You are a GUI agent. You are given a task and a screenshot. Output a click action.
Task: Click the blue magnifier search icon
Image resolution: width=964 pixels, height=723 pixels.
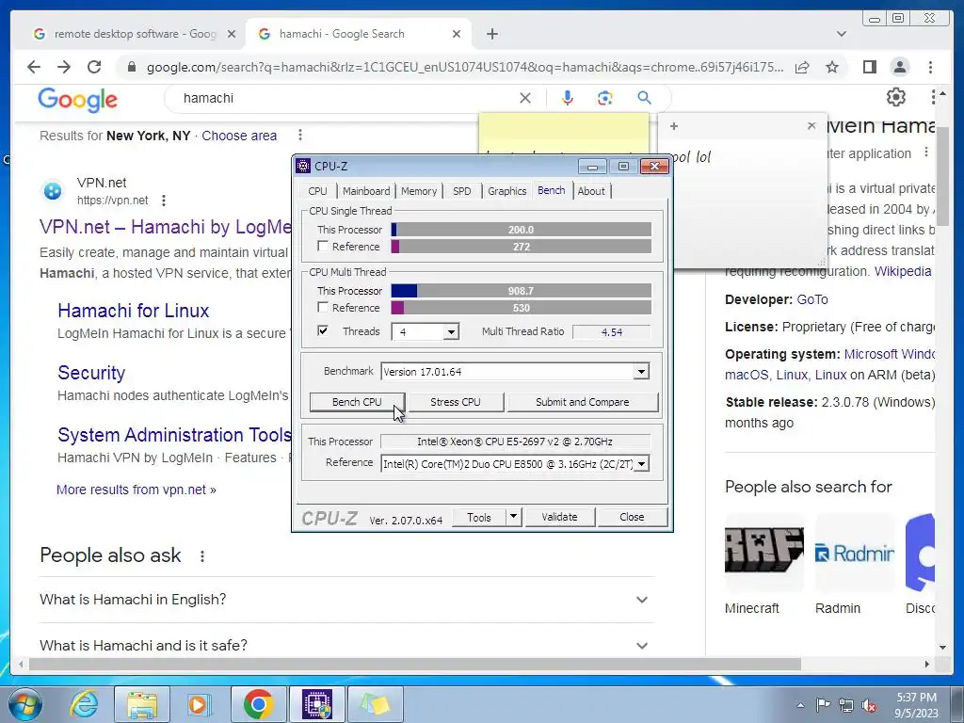point(644,98)
